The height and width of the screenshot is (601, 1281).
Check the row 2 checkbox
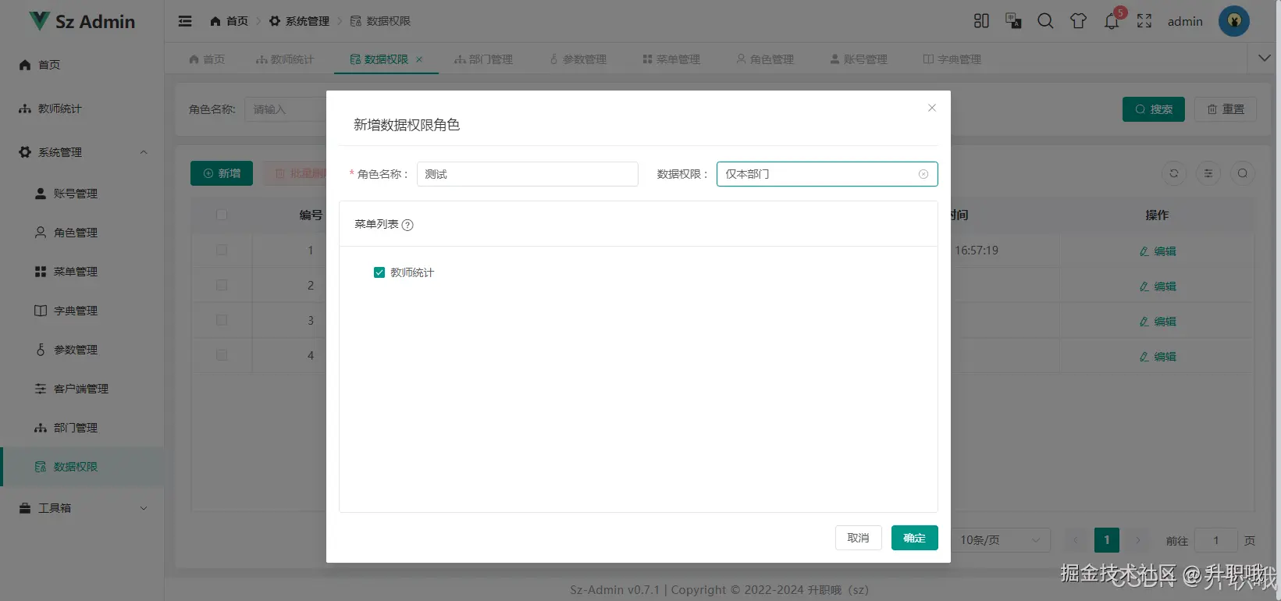222,285
